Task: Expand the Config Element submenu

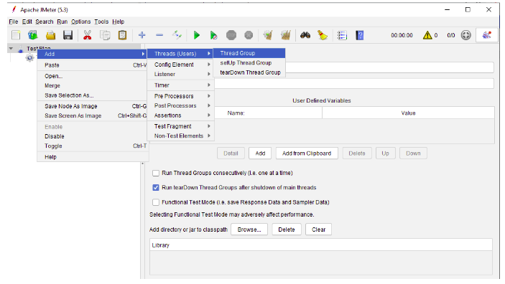Action: [181, 65]
